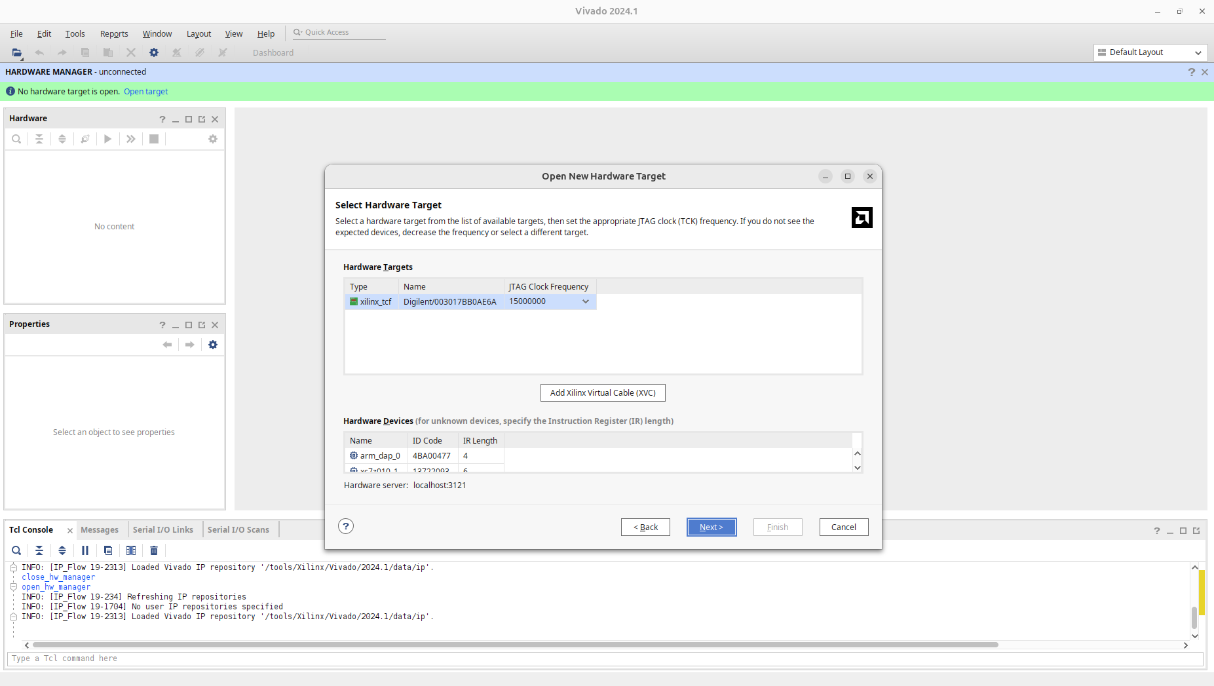Click the Tcl Console search icon
The height and width of the screenshot is (686, 1214).
16,550
